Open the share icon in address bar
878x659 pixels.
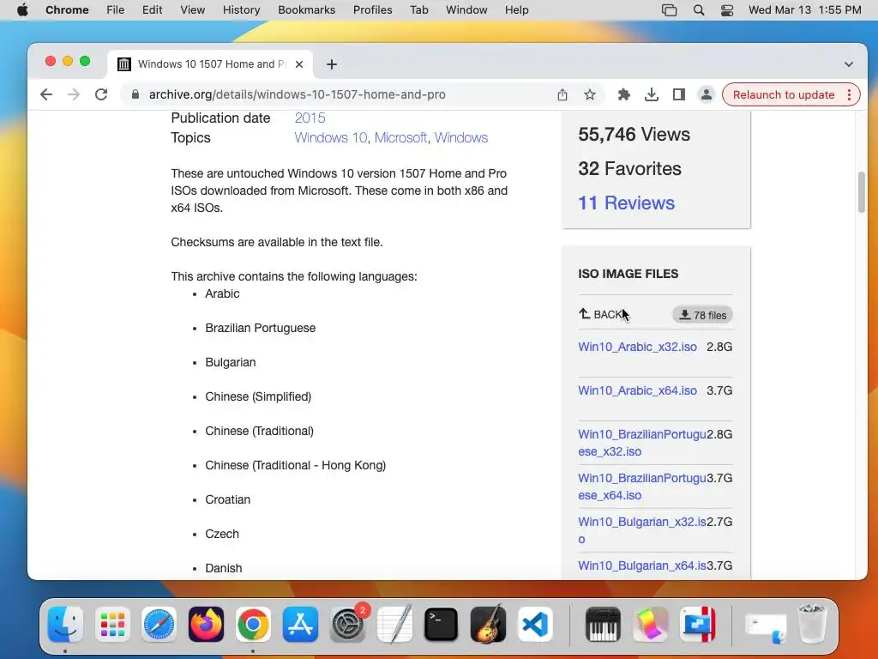pyautogui.click(x=562, y=94)
